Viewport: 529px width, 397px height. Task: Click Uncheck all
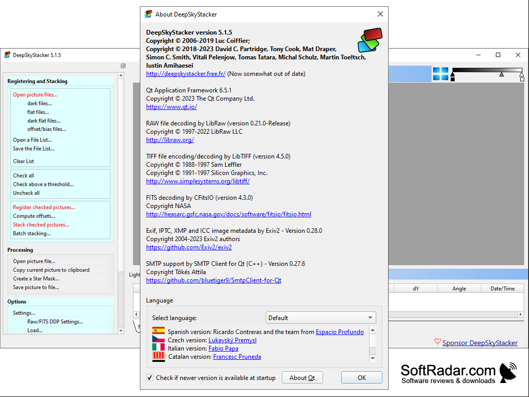(26, 193)
